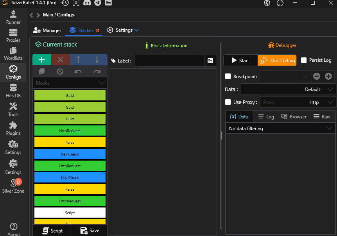The image size is (337, 236).
Task: Close the Stacker tab
Action: pyautogui.click(x=98, y=30)
